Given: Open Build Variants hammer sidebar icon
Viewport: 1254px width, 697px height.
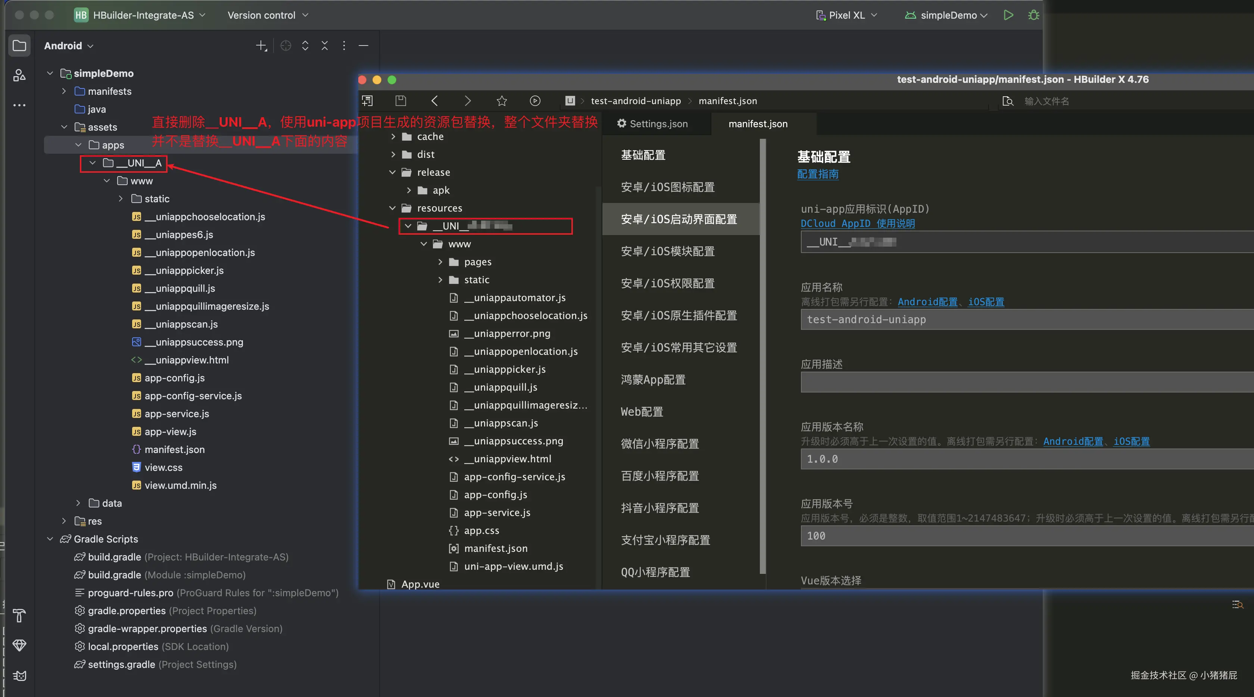Looking at the screenshot, I should click(x=19, y=616).
